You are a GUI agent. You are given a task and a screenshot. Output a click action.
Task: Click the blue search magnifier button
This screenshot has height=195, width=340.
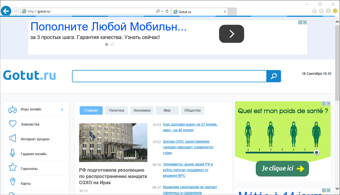click(274, 76)
